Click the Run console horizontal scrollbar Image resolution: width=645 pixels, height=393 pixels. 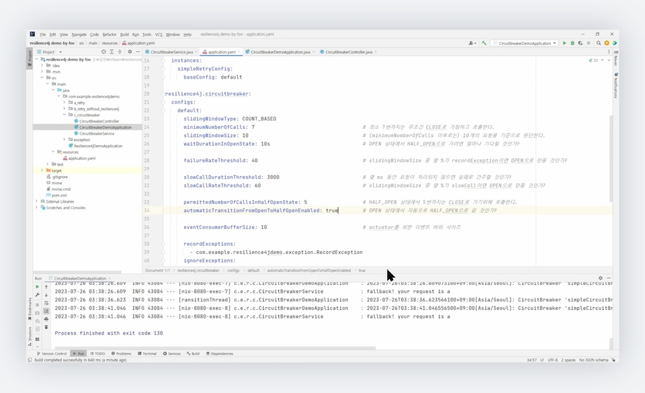[x=215, y=348]
